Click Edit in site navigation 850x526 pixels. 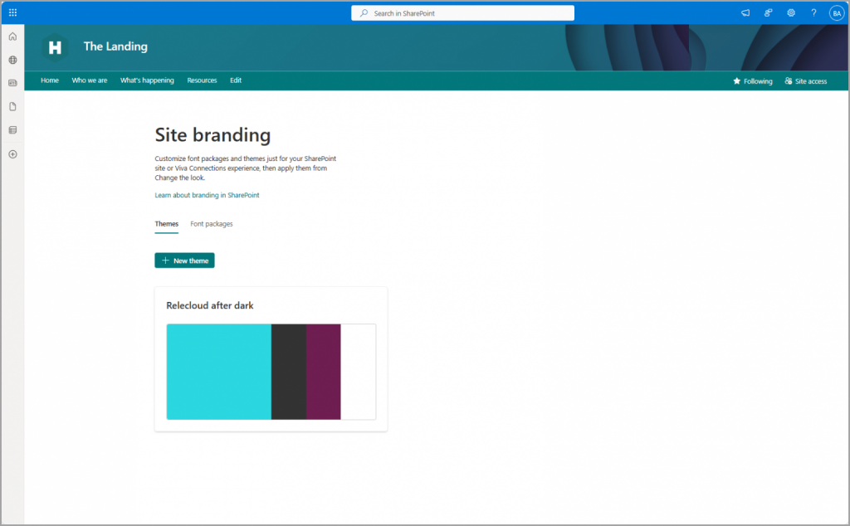coord(236,80)
